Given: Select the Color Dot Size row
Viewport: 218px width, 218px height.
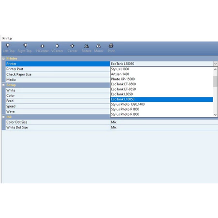Looking at the screenshot, I should (x=58, y=122).
